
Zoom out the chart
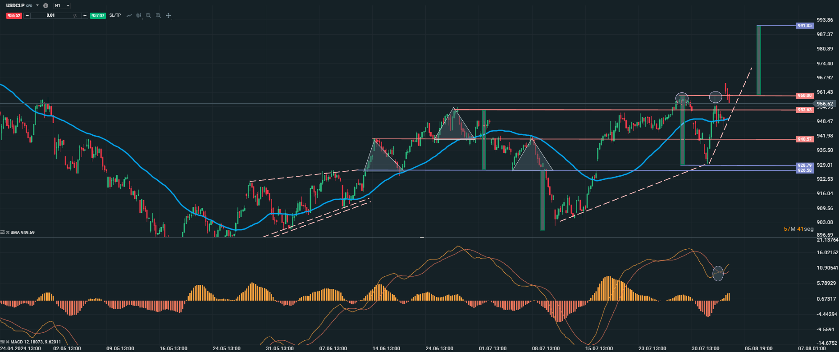pos(148,16)
